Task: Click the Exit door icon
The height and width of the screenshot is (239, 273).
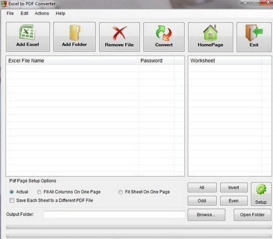Action: [254, 37]
